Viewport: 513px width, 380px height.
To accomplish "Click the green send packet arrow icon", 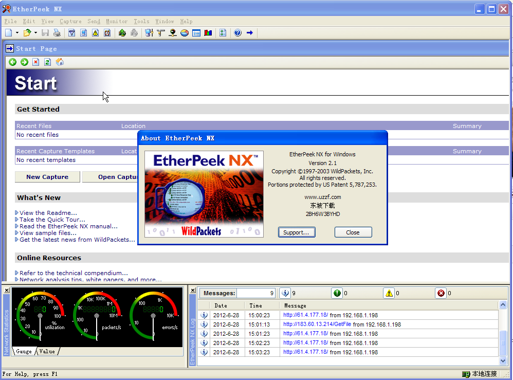I will 122,33.
